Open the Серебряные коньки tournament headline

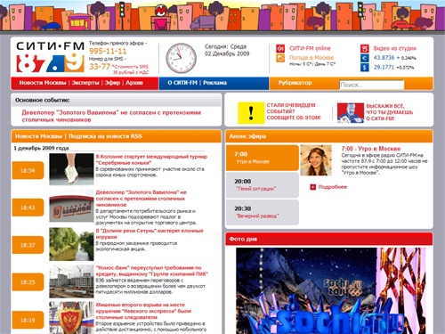[151, 159]
